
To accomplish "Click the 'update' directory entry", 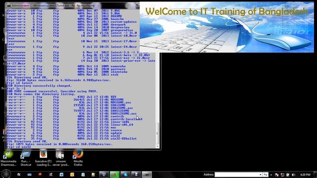I will (x=116, y=133).
